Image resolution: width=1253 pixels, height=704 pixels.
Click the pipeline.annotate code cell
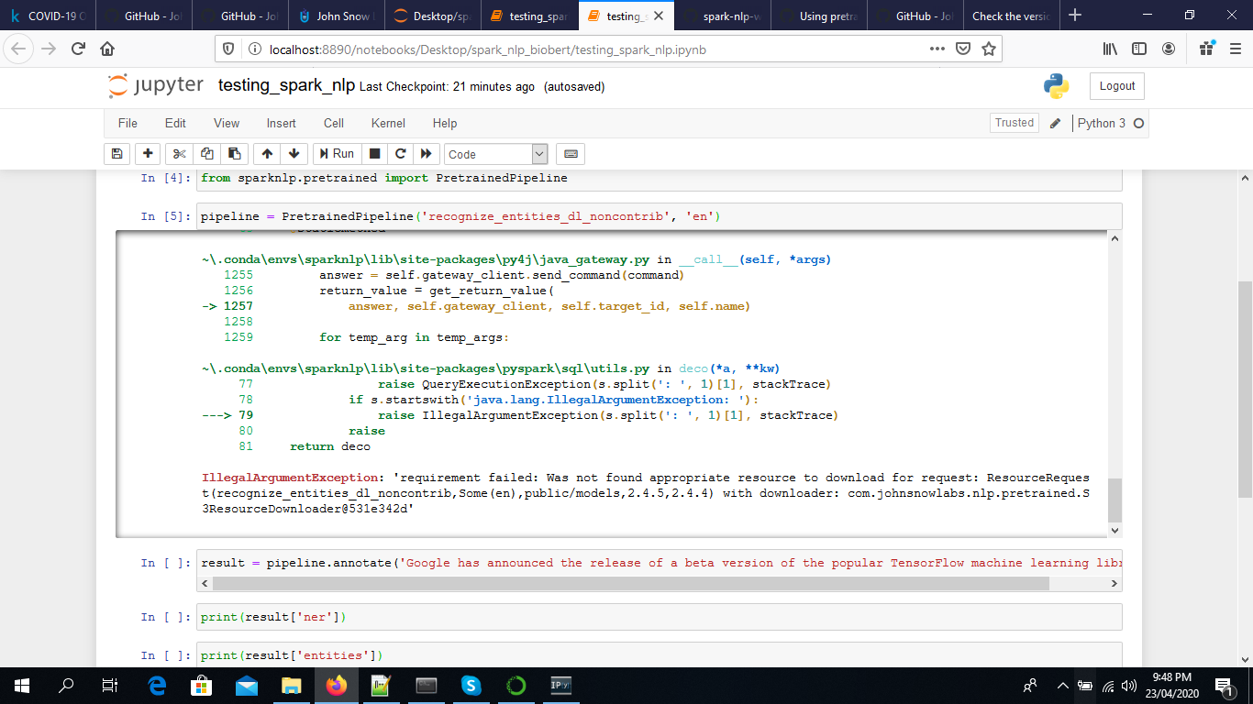click(x=660, y=563)
